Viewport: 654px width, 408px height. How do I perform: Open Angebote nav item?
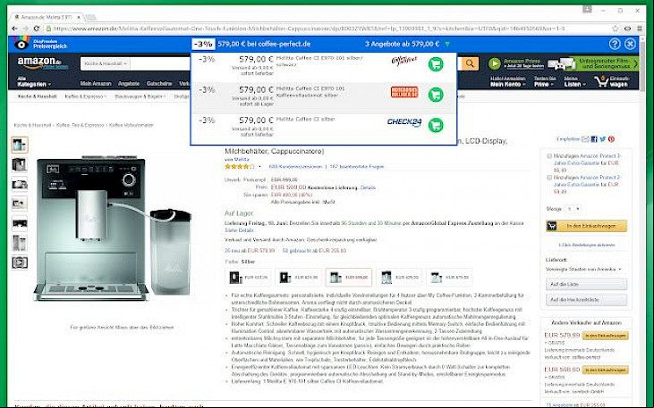(x=129, y=83)
